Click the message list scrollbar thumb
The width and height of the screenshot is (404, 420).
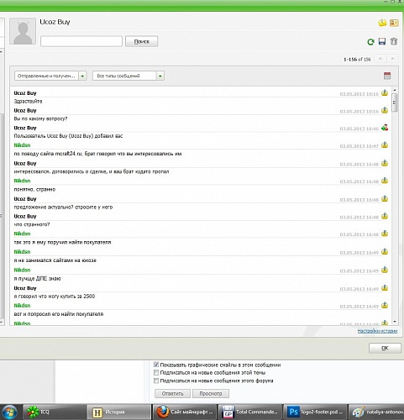(x=395, y=102)
